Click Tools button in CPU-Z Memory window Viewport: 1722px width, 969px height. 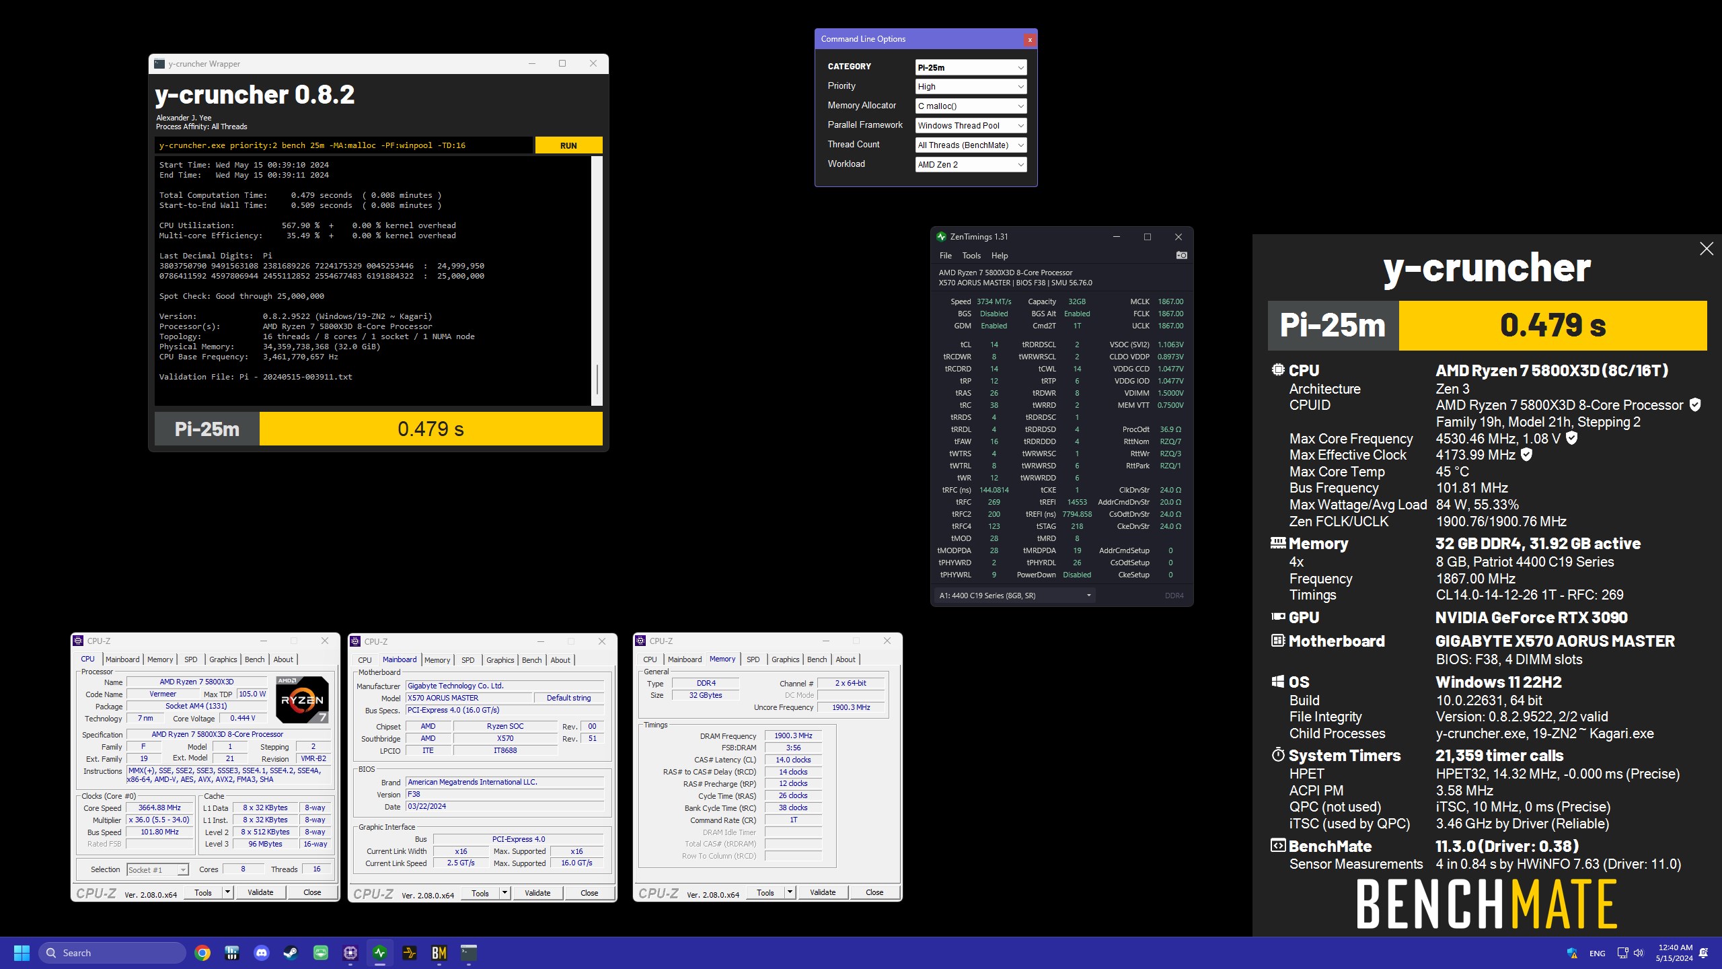(x=765, y=892)
